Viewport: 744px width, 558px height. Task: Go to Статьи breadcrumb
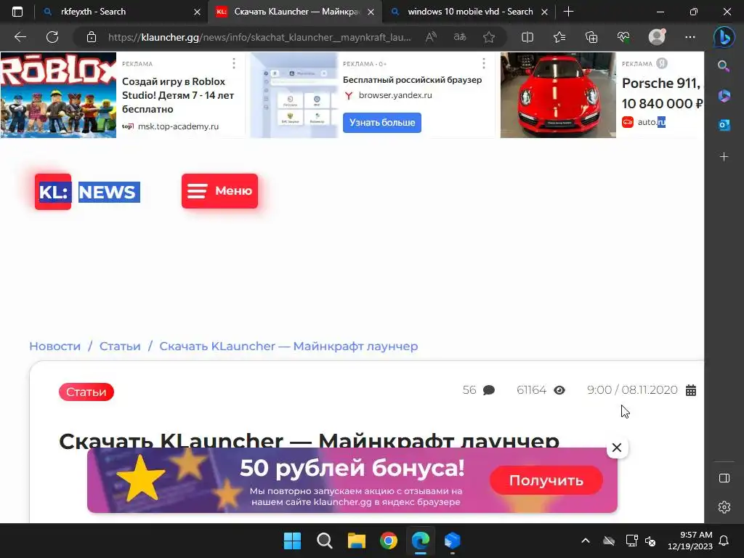(120, 347)
